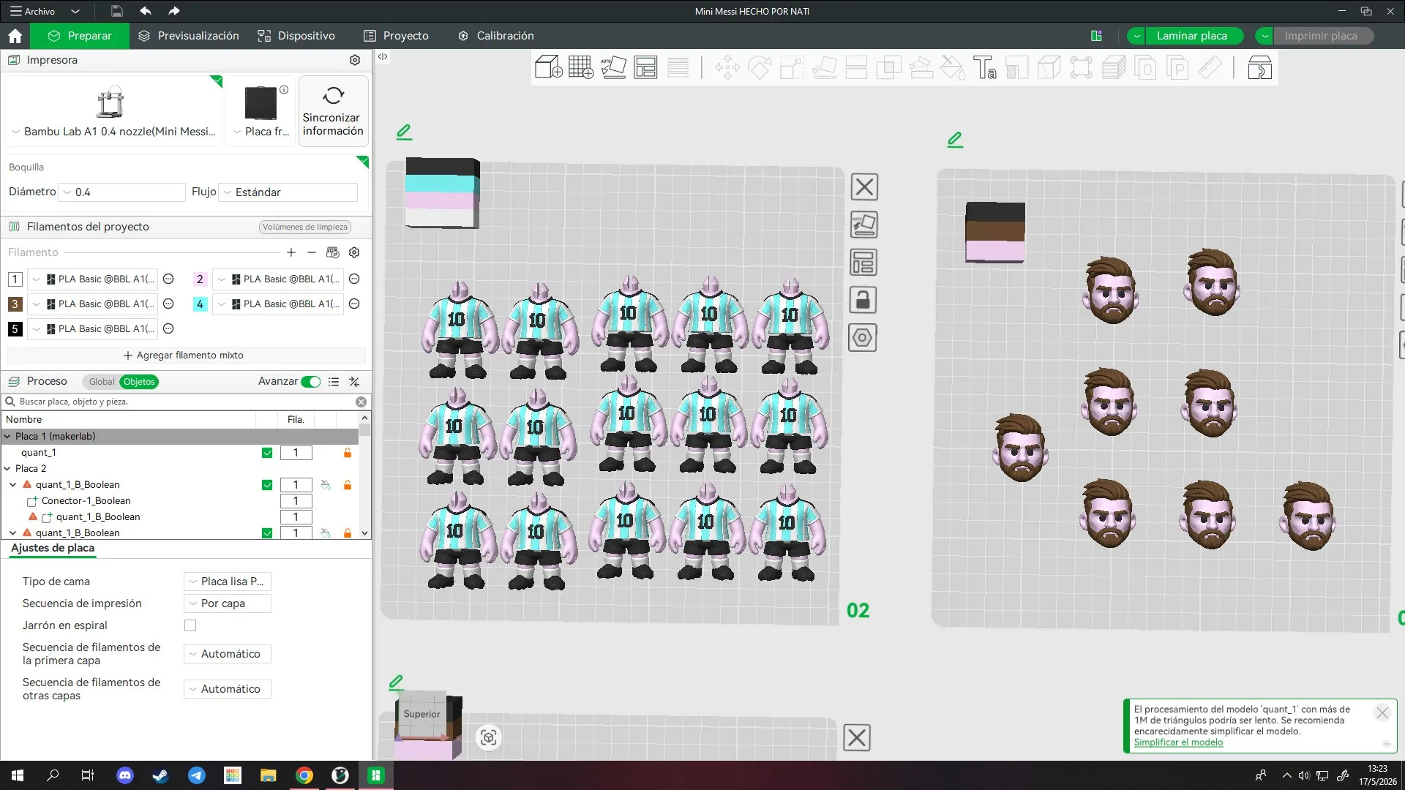Click Agregar filamento mixto

pyautogui.click(x=184, y=355)
